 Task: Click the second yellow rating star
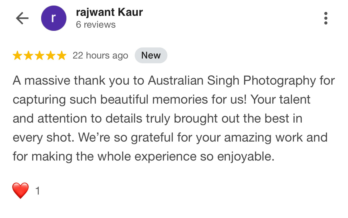pyautogui.click(x=28, y=56)
